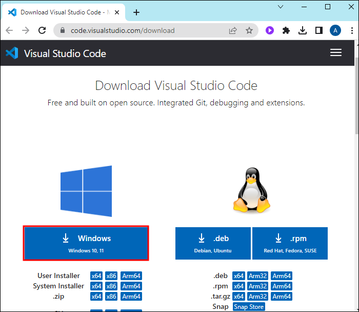The height and width of the screenshot is (312, 359).
Task: Download the Windows 10, 11 installer
Action: 86,243
